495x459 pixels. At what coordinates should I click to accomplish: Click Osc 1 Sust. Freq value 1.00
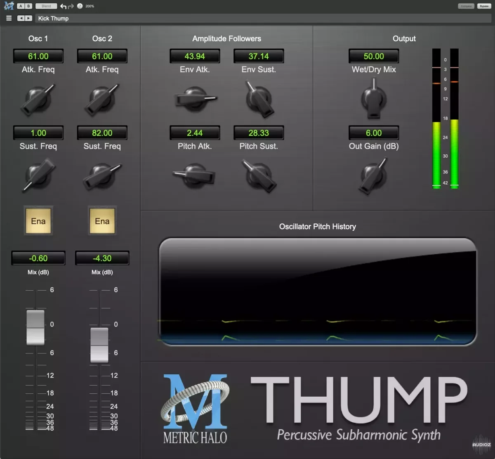(38, 133)
